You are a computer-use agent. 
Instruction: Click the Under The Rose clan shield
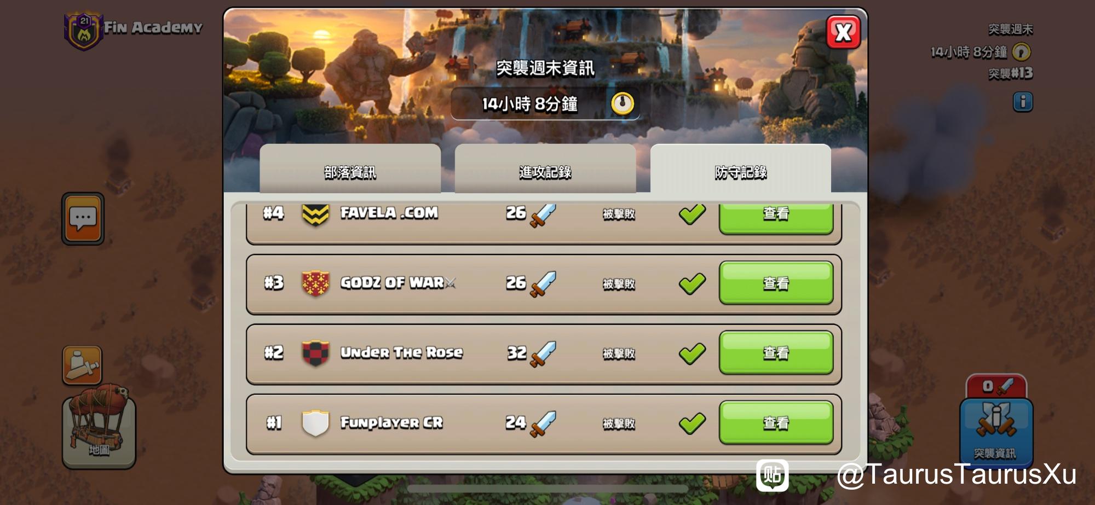[315, 353]
